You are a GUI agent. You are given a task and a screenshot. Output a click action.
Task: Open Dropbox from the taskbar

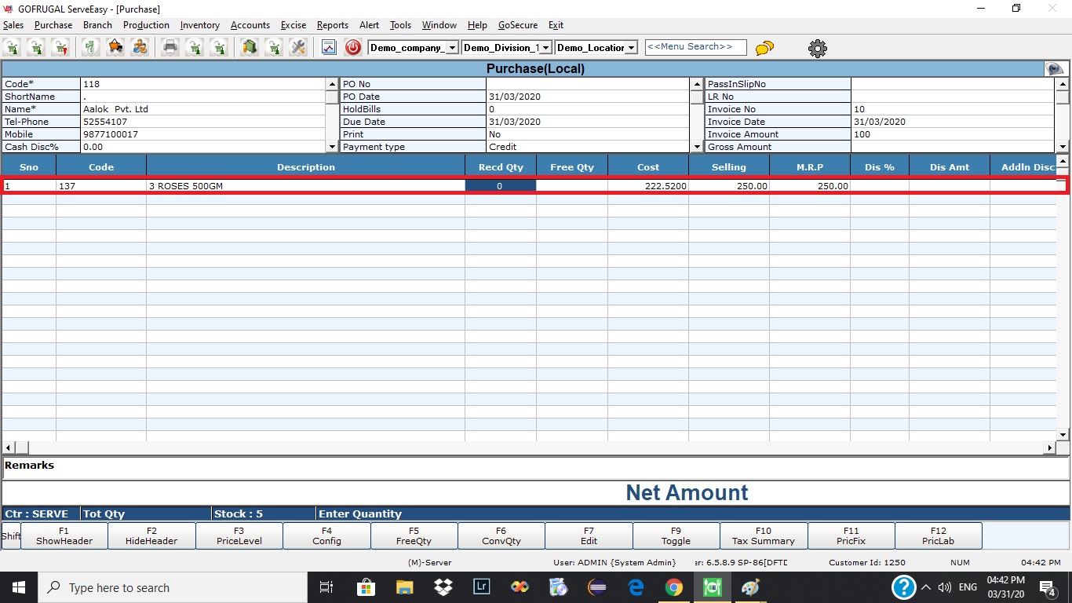click(x=443, y=587)
